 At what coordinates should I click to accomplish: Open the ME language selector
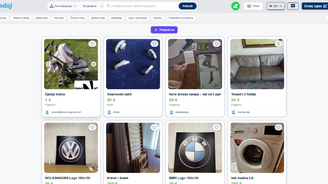pyautogui.click(x=276, y=6)
